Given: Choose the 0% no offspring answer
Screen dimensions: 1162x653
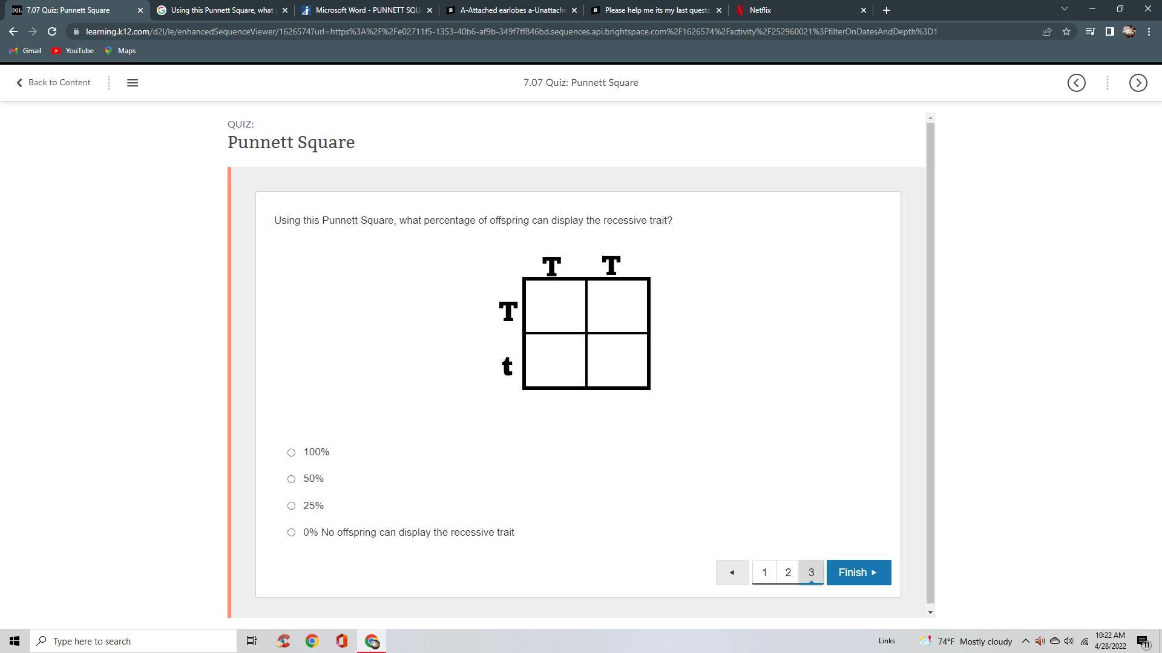Looking at the screenshot, I should tap(291, 533).
